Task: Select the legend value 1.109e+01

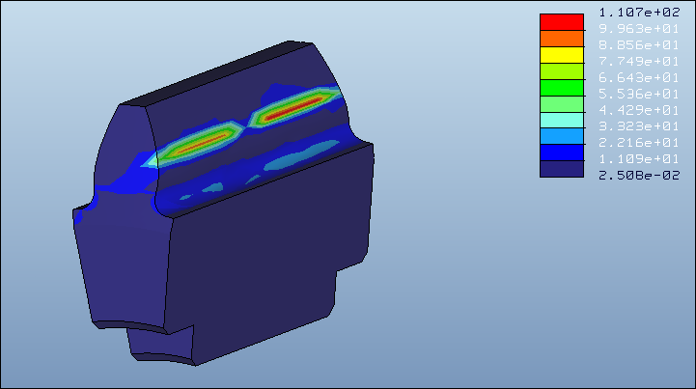Action: (639, 158)
